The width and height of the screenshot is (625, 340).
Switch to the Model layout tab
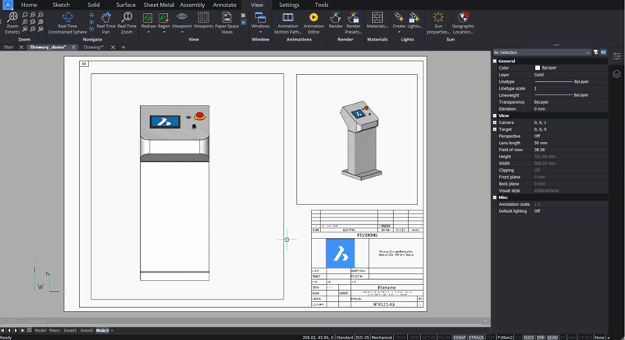[x=40, y=331]
